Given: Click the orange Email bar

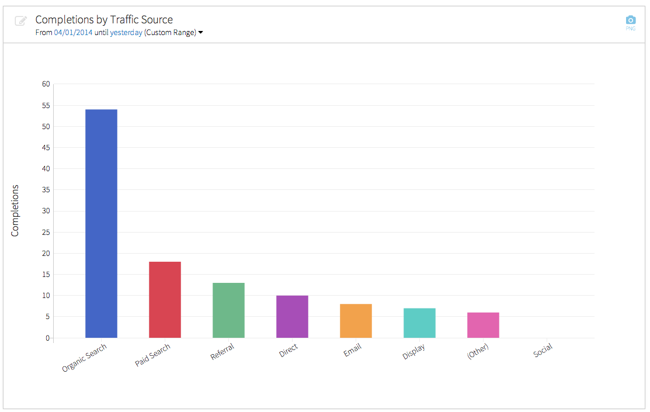Looking at the screenshot, I should 356,320.
